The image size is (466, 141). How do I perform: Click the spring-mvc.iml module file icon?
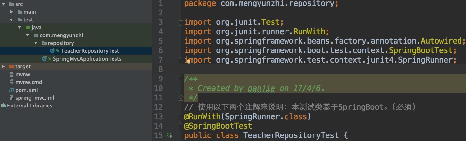click(12, 98)
